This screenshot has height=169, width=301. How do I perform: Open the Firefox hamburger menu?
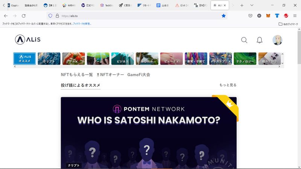tap(295, 16)
